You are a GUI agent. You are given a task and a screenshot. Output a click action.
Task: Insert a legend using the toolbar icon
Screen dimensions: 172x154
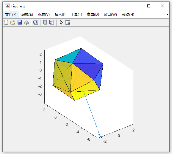[52, 22]
